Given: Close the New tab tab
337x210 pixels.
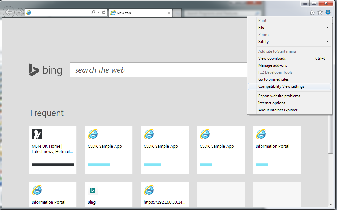Looking at the screenshot, I should (x=169, y=13).
